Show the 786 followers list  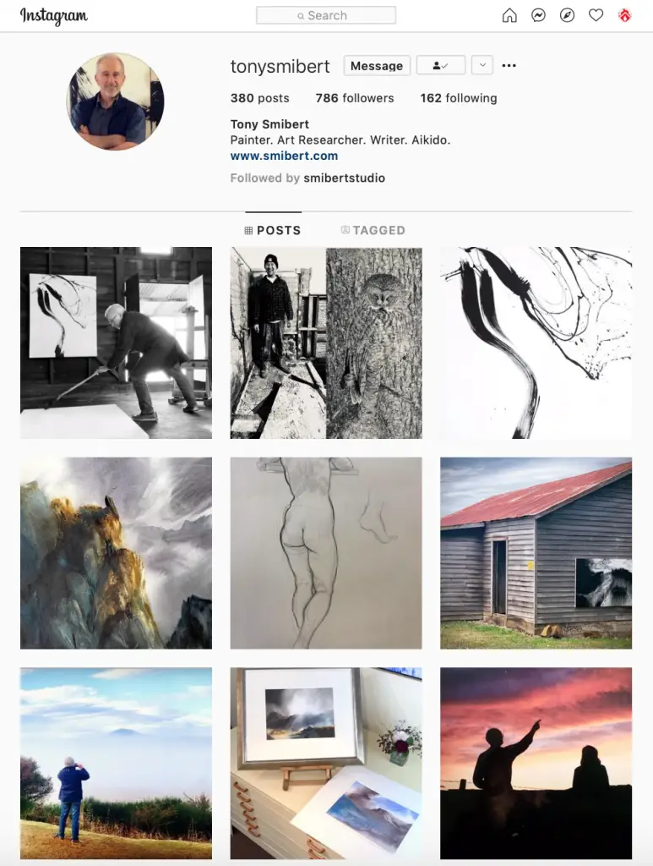355,98
